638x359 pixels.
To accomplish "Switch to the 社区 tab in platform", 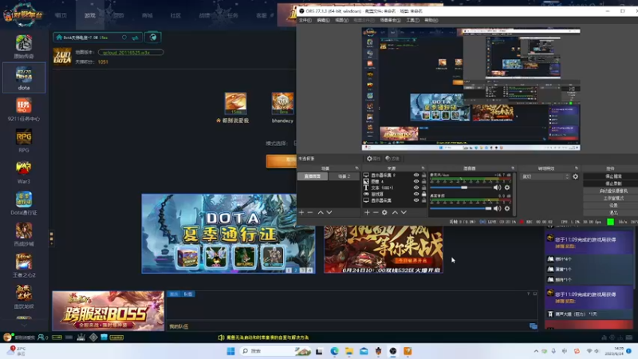I will (175, 15).
